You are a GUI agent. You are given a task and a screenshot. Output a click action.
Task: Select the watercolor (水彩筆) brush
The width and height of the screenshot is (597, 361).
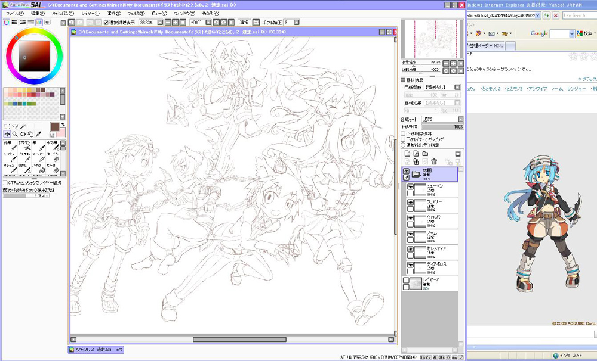coord(53,145)
